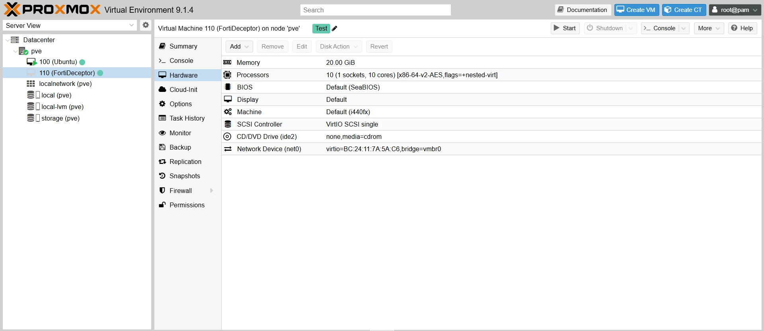764x331 pixels.
Task: Click the Create VM button
Action: 637,10
